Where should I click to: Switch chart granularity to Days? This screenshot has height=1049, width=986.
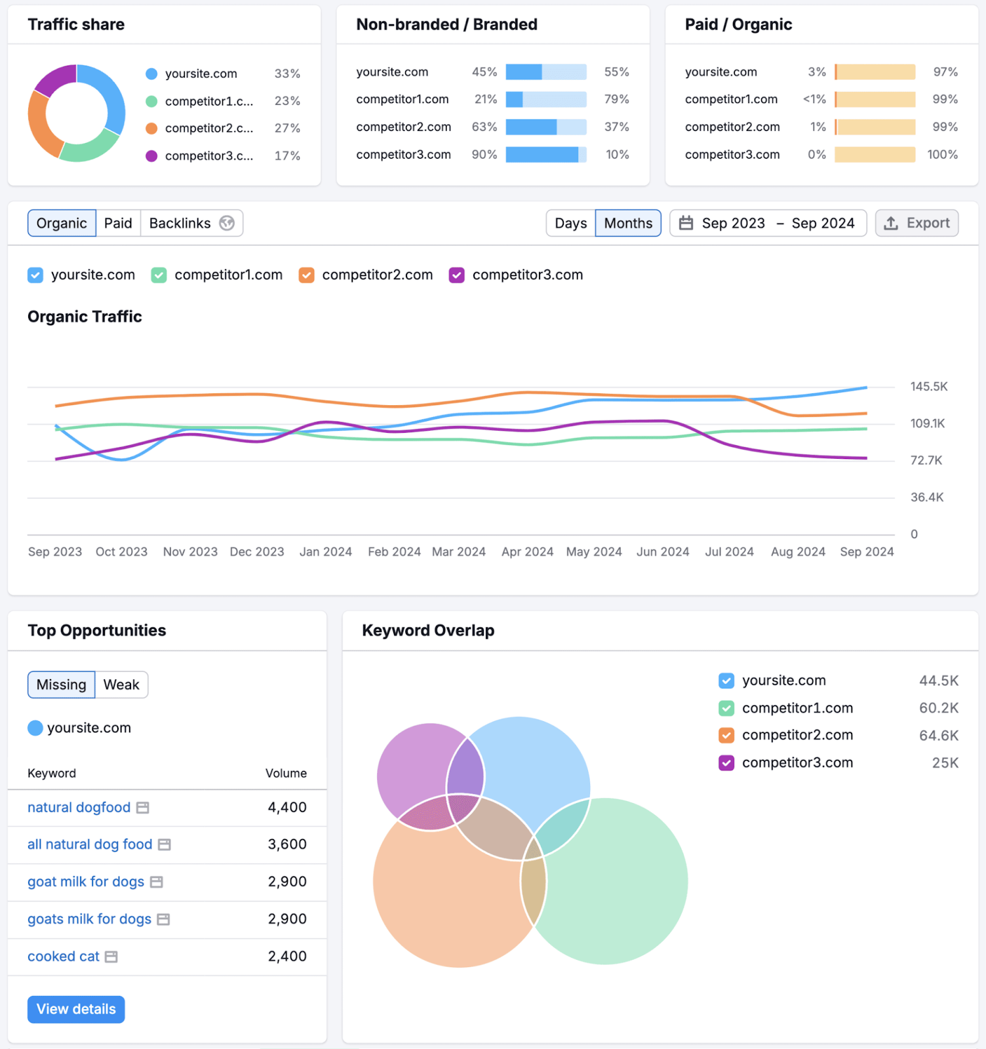click(x=570, y=223)
